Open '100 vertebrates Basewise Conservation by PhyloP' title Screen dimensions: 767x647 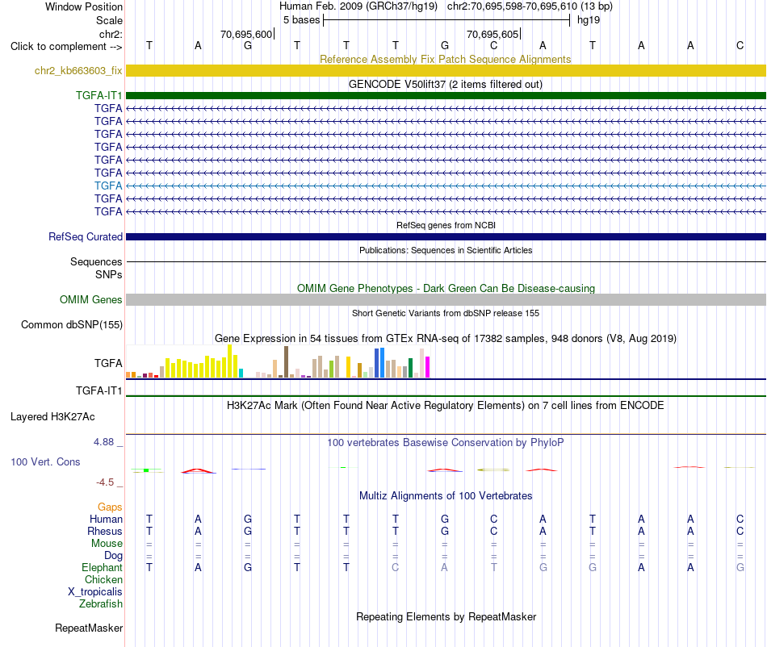click(446, 442)
